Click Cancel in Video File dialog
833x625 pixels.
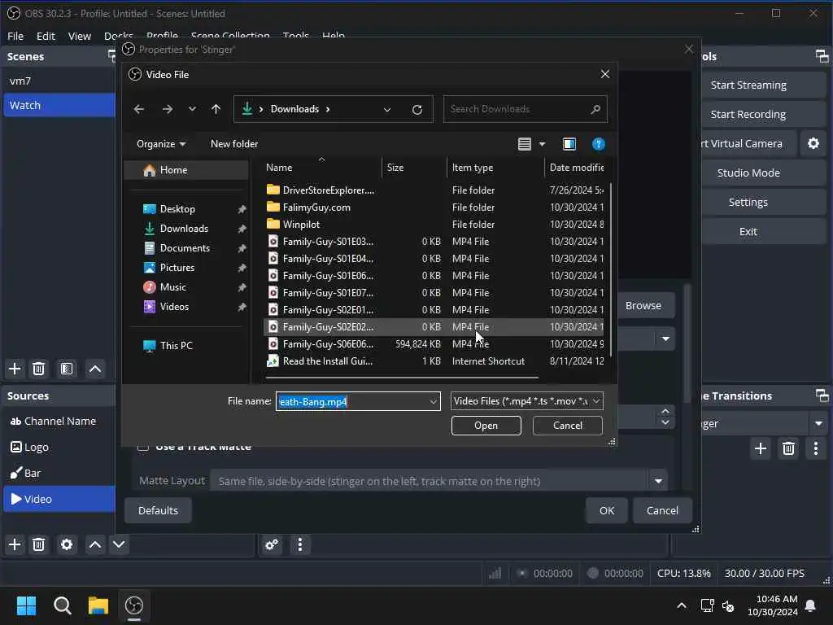[567, 425]
